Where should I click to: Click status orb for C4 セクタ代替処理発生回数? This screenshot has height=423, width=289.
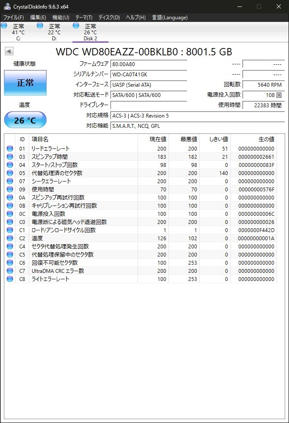pyautogui.click(x=10, y=246)
